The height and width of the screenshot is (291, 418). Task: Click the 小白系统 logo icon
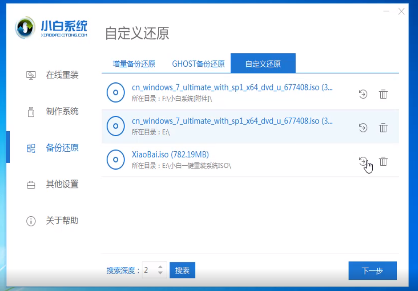click(25, 29)
